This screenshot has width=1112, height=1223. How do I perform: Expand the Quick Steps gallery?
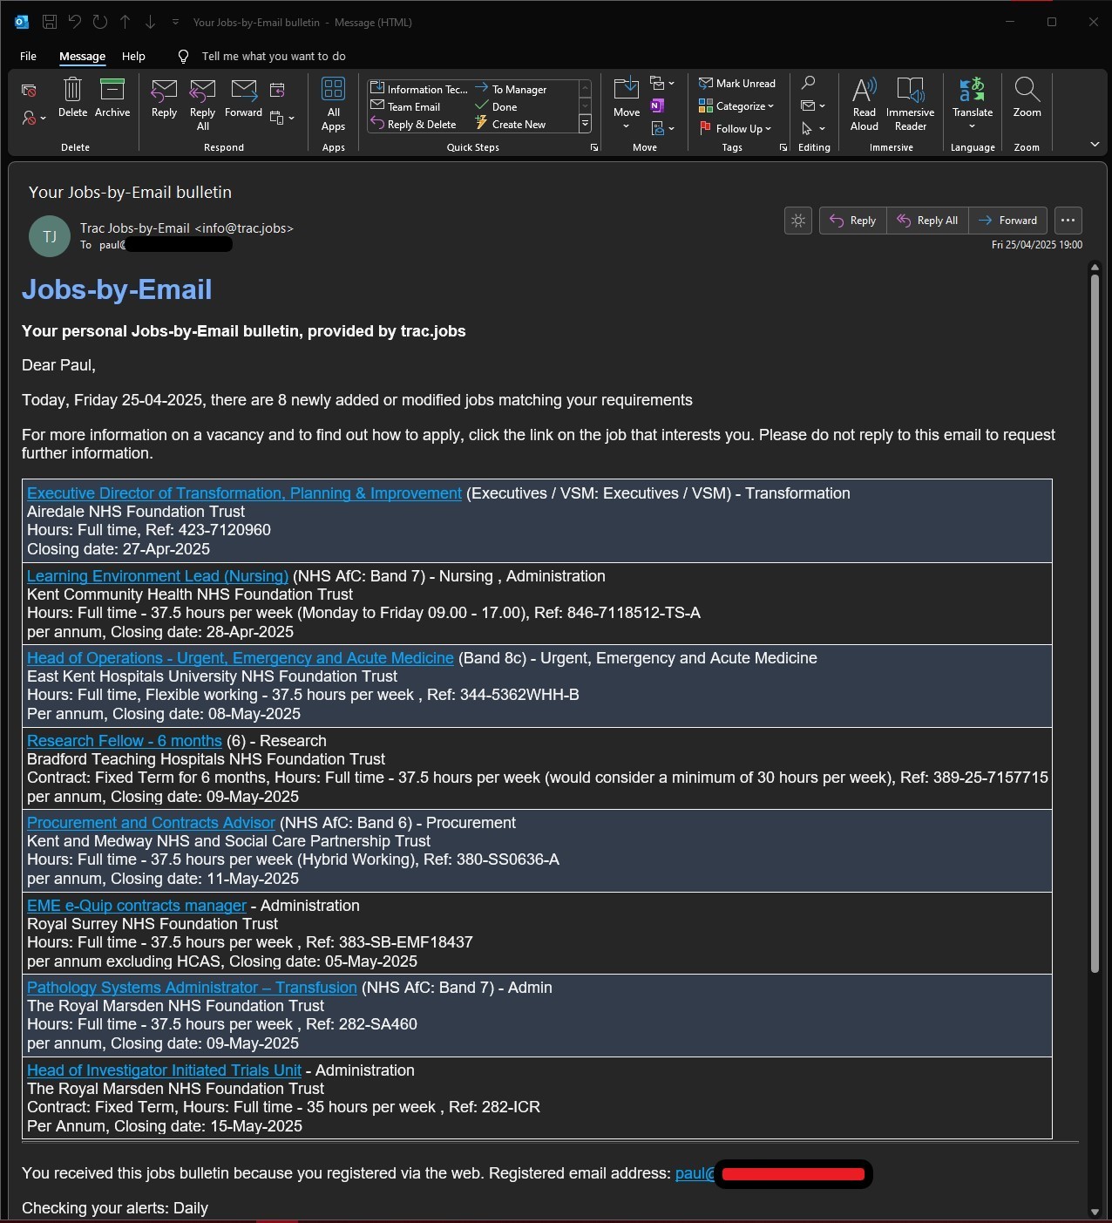click(585, 124)
